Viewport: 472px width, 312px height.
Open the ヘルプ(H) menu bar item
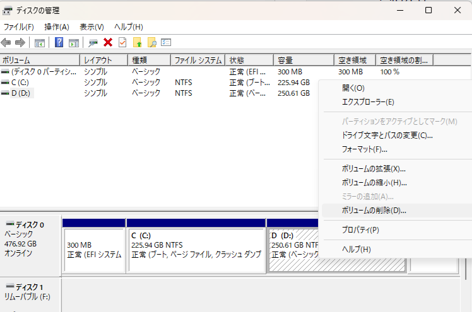pyautogui.click(x=129, y=27)
